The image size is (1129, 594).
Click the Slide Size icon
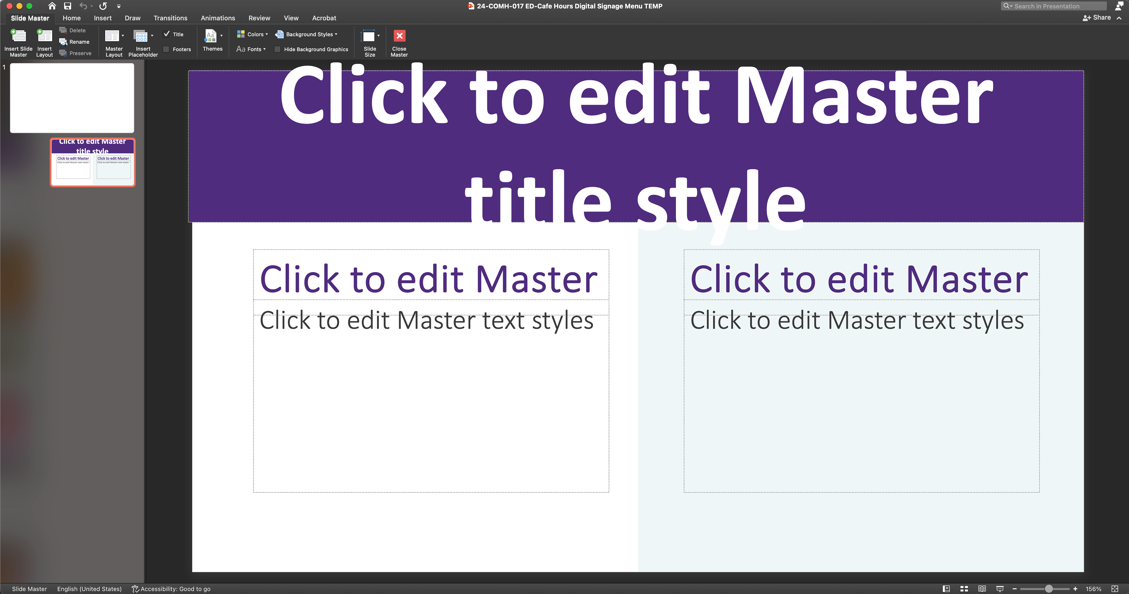coord(368,36)
